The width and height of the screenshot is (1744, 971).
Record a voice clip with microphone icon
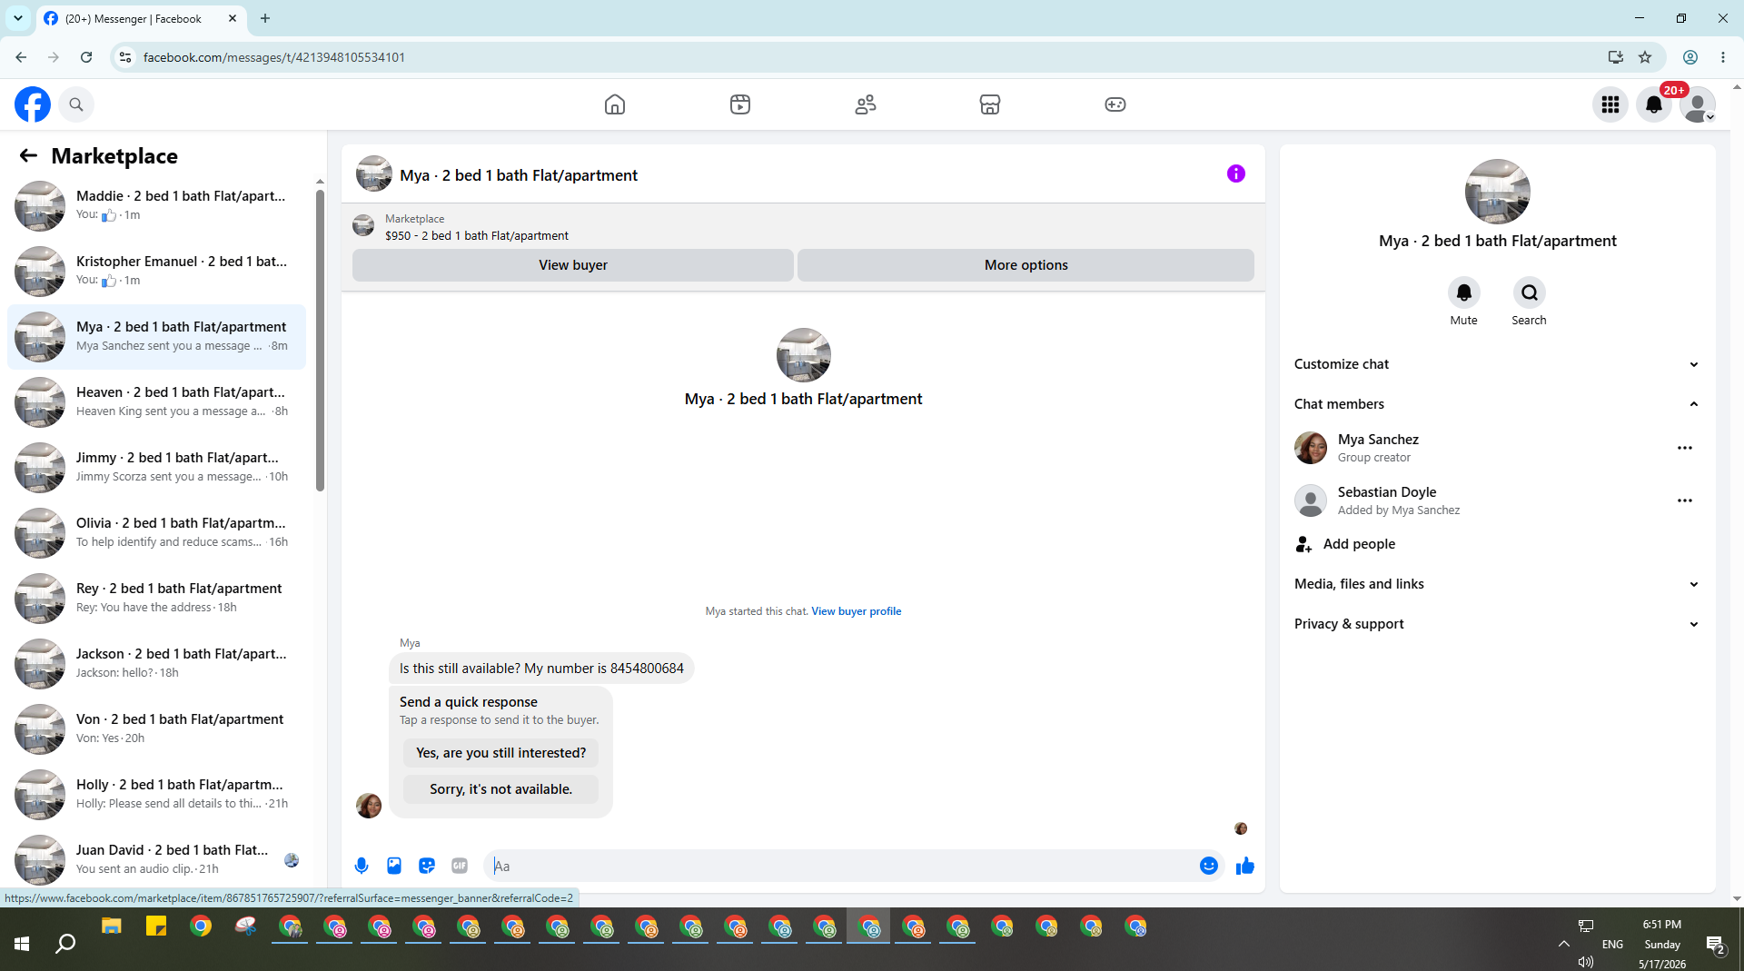362,866
